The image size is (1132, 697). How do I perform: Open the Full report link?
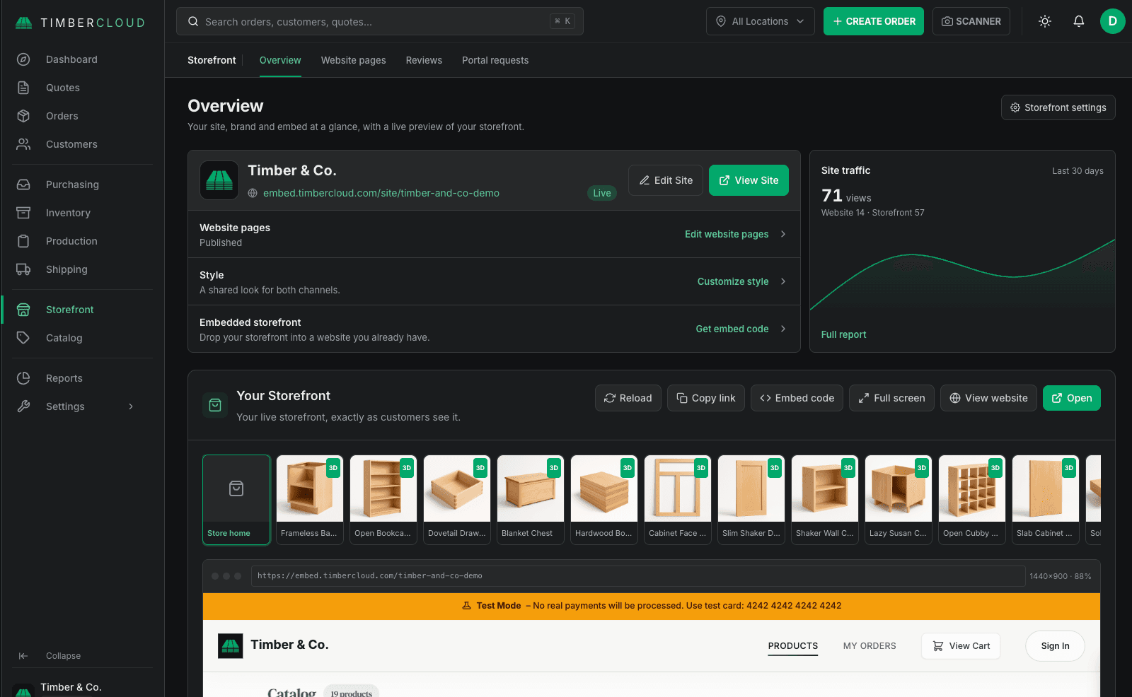pyautogui.click(x=843, y=334)
